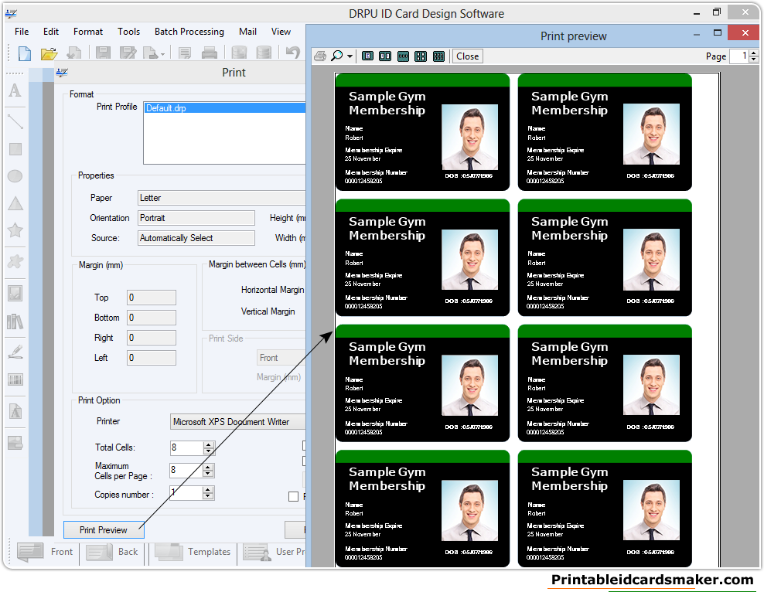Click the undo arrow icon
Viewport: 764px width, 592px height.
[x=293, y=52]
